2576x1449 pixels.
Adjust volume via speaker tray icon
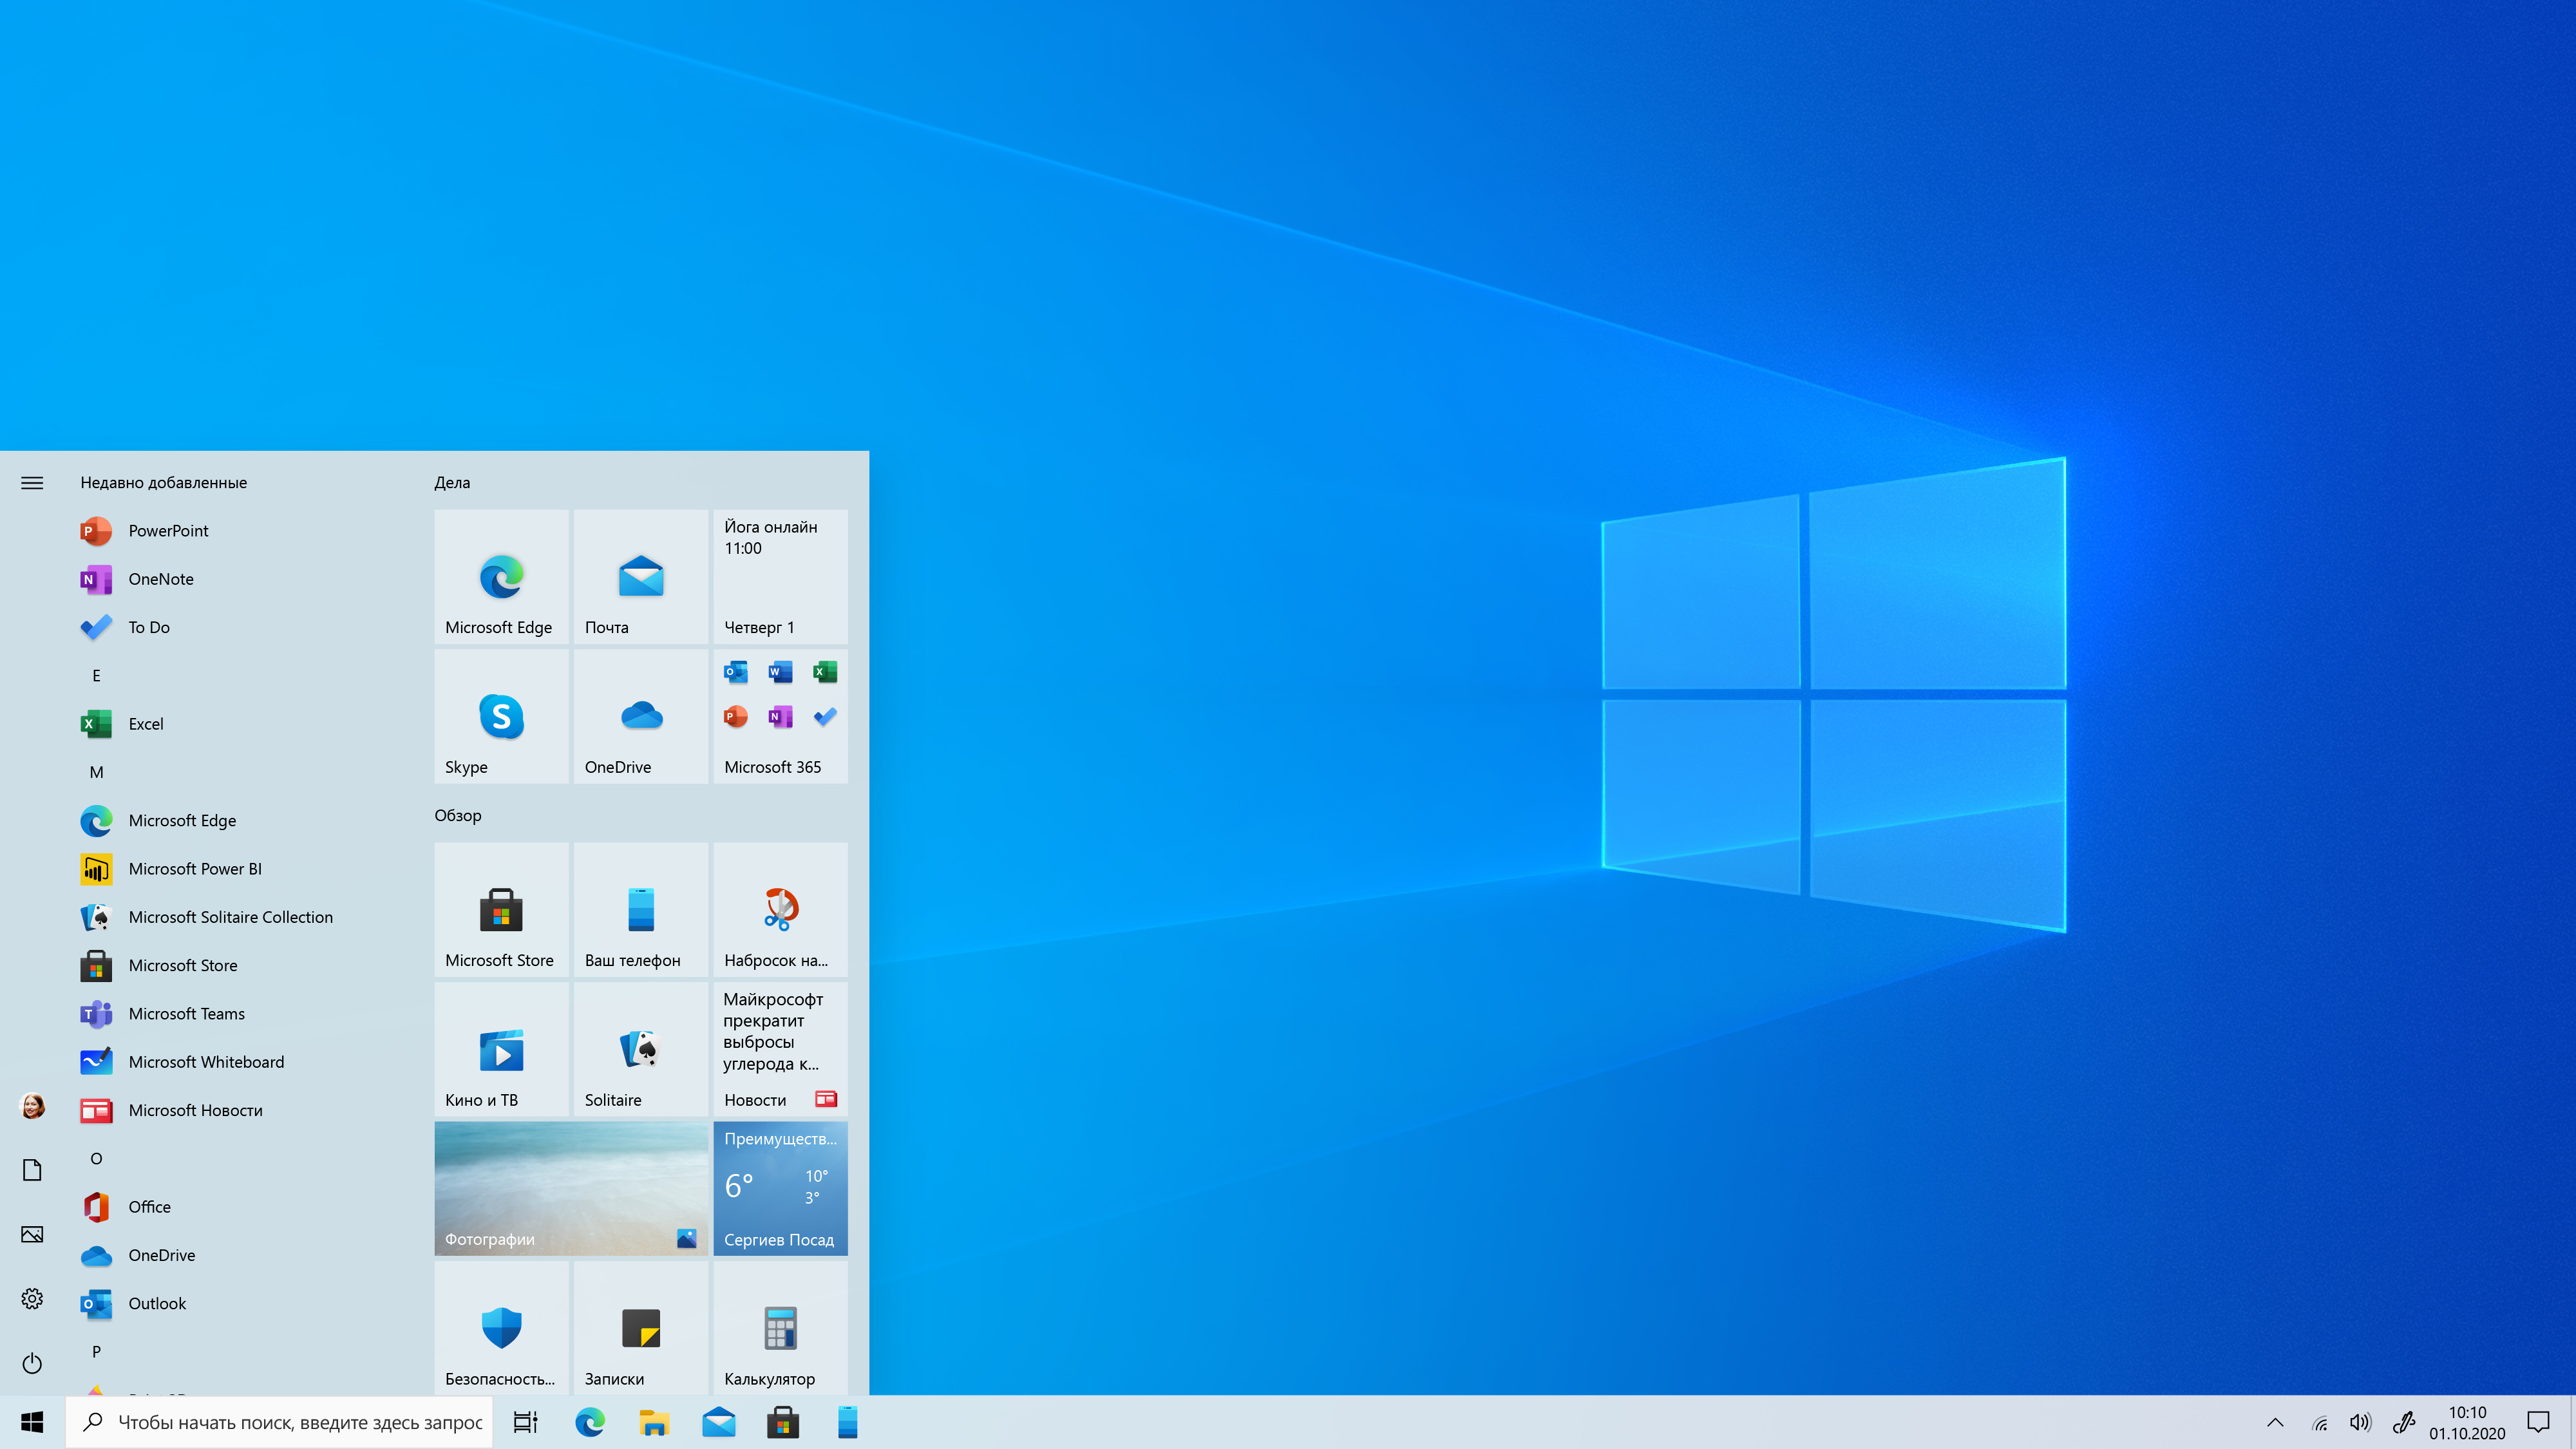(2360, 1422)
